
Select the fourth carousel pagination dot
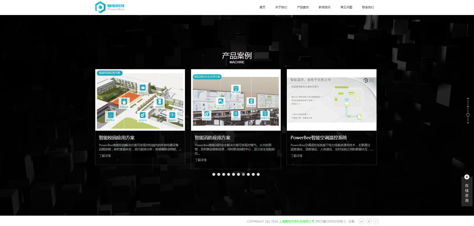point(229,174)
